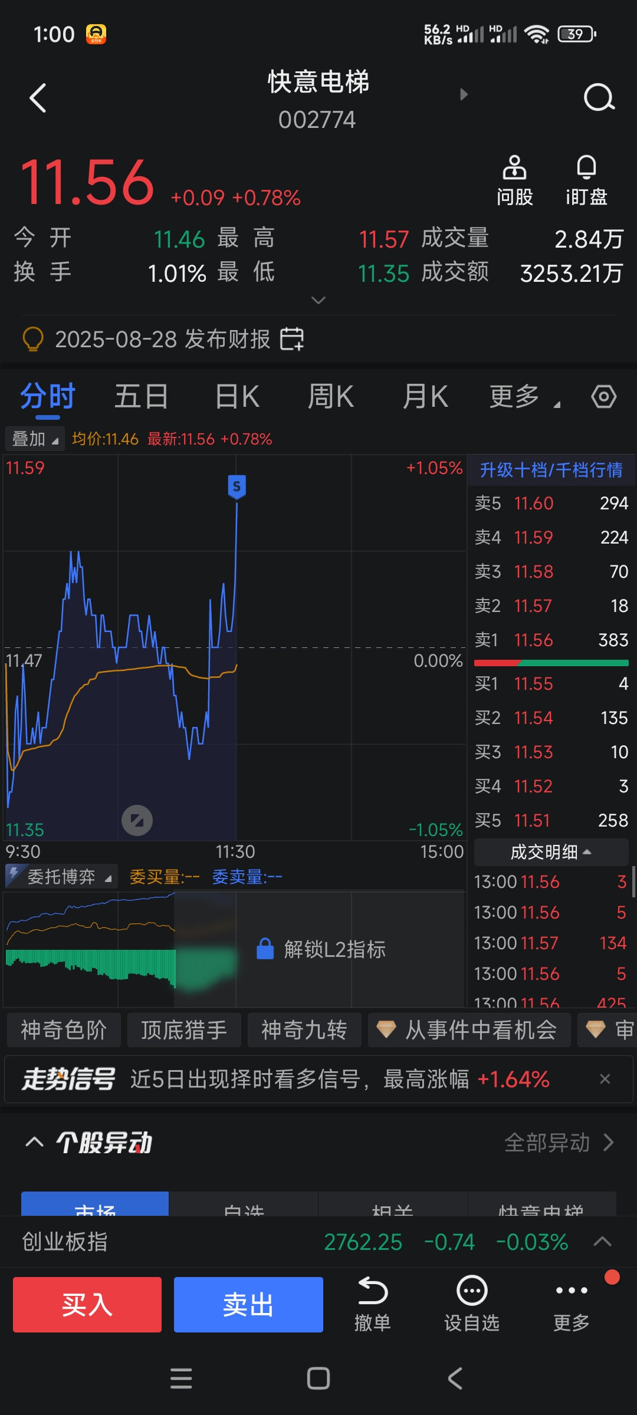The height and width of the screenshot is (1415, 637).
Task: Tap the blue 卖出 sell button
Action: (248, 1305)
